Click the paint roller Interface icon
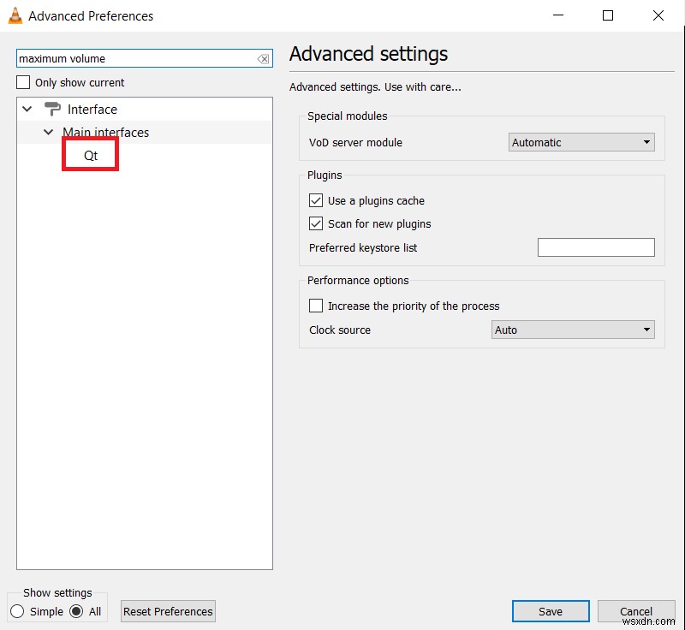The height and width of the screenshot is (630, 685). coord(52,109)
